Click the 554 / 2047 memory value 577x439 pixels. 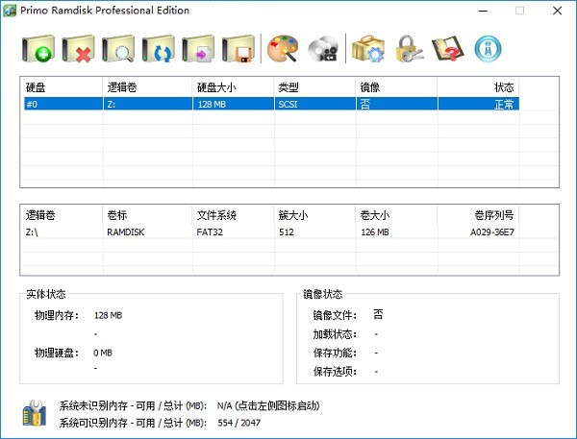click(x=238, y=423)
